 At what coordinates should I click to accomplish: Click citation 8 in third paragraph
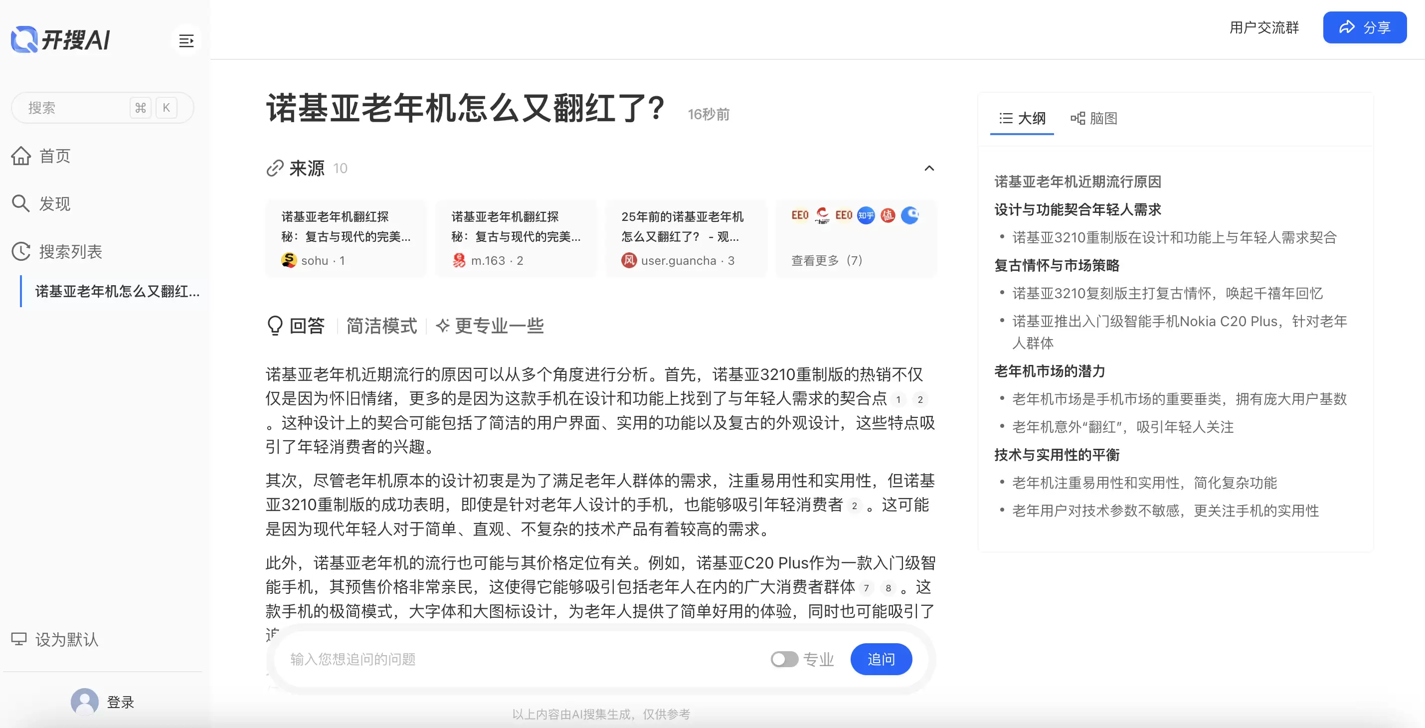click(x=889, y=588)
